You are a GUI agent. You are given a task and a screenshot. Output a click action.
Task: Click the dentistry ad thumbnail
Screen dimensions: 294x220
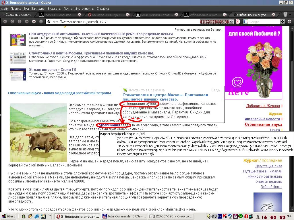(18, 58)
